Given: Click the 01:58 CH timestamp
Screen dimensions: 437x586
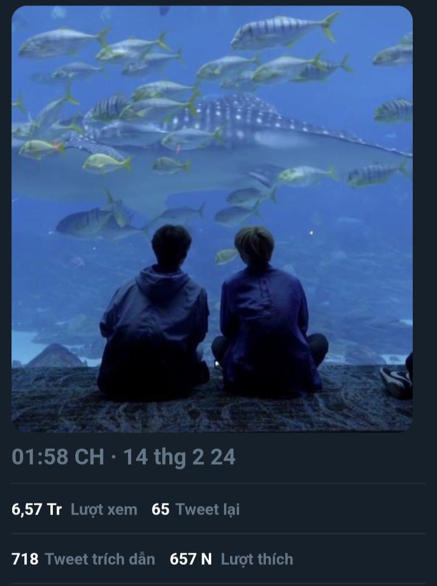Looking at the screenshot, I should [58, 457].
